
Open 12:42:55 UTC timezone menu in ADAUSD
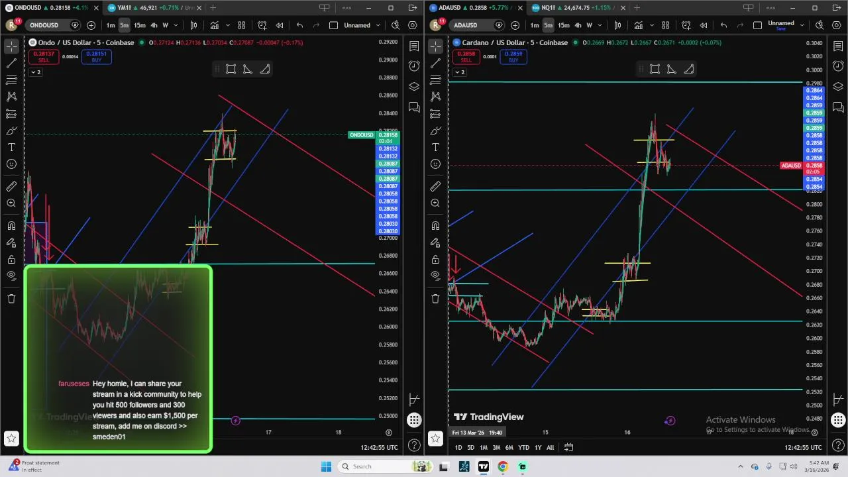tap(803, 448)
